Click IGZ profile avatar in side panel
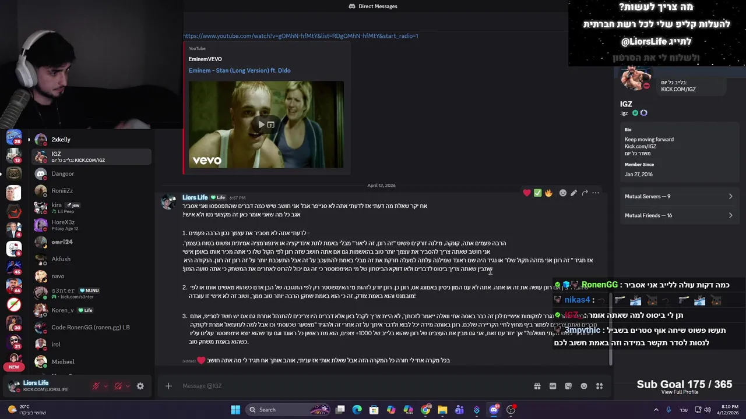This screenshot has height=419, width=746. [635, 78]
